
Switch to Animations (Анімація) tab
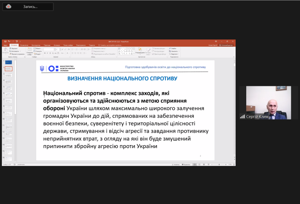(x=57, y=45)
